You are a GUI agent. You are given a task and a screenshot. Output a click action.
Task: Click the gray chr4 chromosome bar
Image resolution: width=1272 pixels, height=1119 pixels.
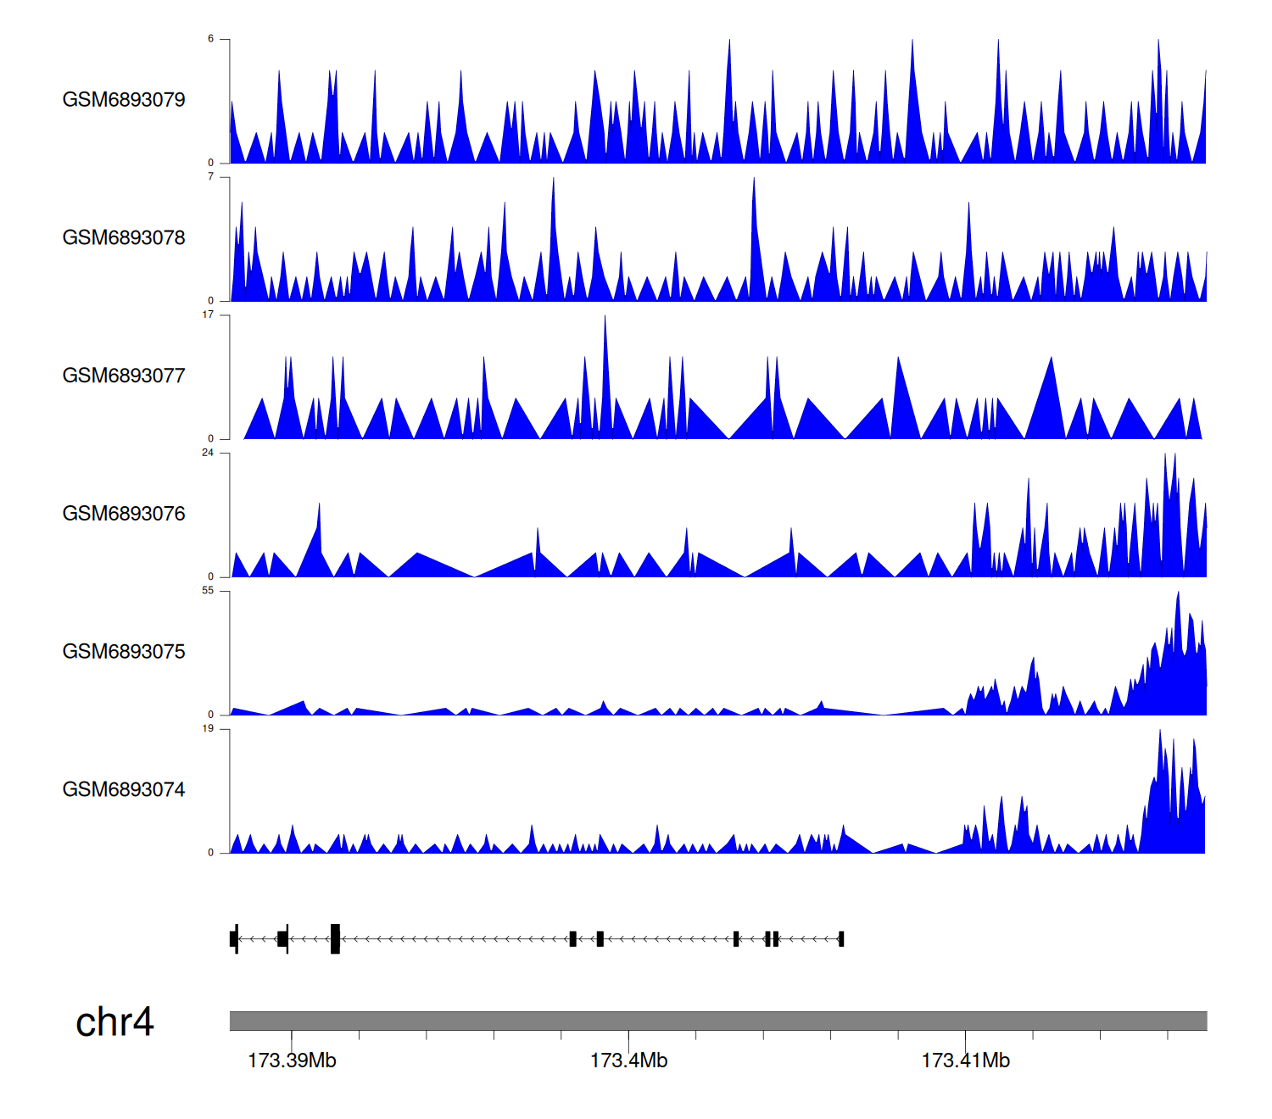click(x=717, y=1021)
